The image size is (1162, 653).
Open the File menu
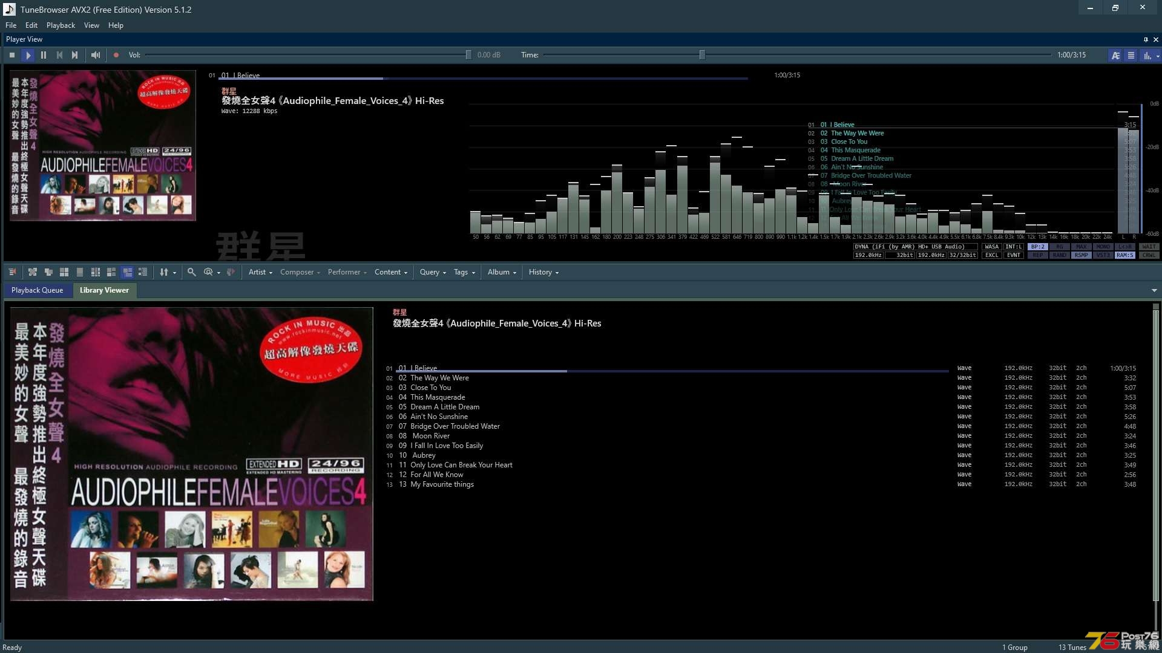[x=11, y=25]
